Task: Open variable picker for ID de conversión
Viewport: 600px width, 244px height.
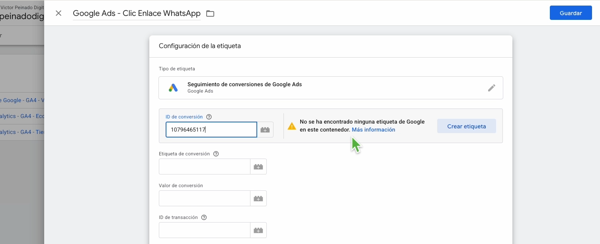Action: [265, 130]
